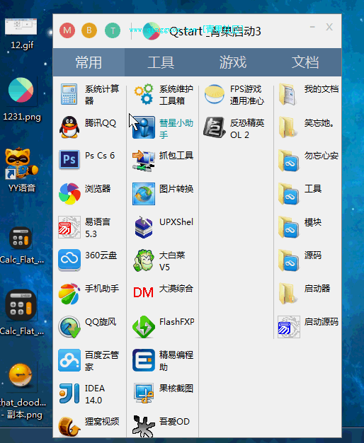Screen dimensions: 364x443
Task: Launch 百度云管家 icon
Action: 69,360
